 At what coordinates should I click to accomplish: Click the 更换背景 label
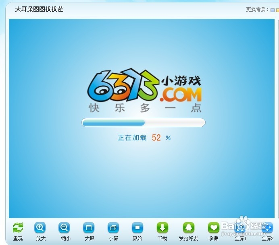[x=258, y=10]
